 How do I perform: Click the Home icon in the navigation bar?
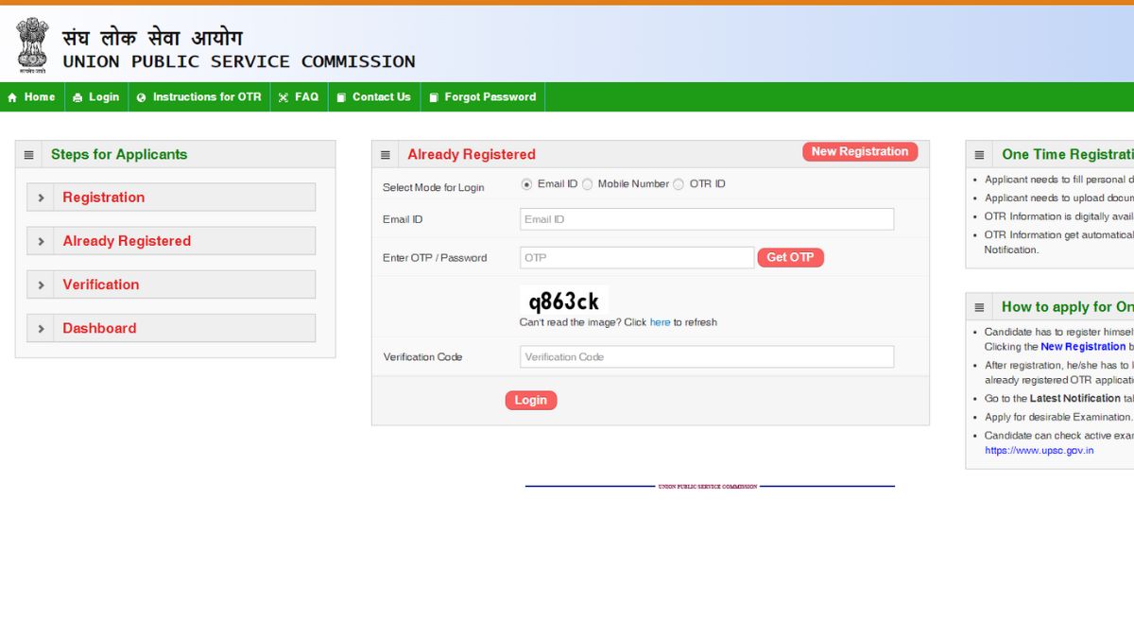[x=10, y=96]
